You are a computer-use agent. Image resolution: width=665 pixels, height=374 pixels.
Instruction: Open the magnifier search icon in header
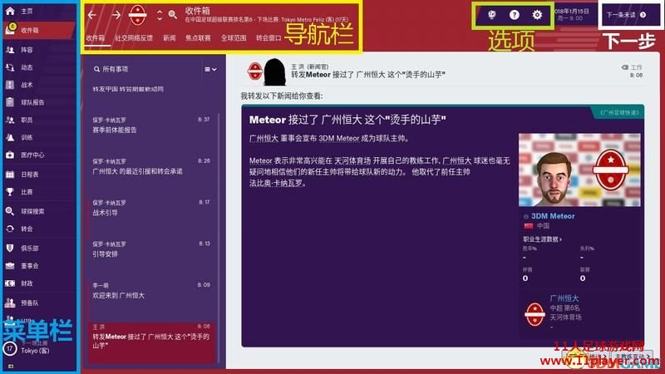click(173, 15)
